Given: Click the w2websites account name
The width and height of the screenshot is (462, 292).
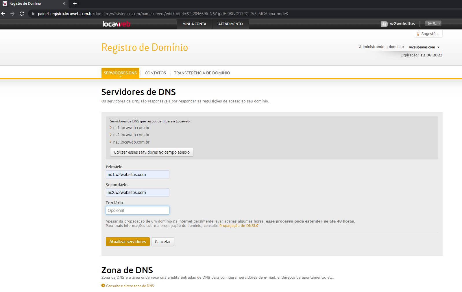Looking at the screenshot, I should pyautogui.click(x=402, y=24).
